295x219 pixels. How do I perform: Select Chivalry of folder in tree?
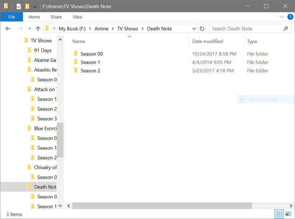pyautogui.click(x=45, y=168)
